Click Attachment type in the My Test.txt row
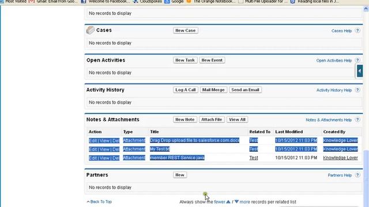This screenshot has height=207, width=369. [x=134, y=149]
